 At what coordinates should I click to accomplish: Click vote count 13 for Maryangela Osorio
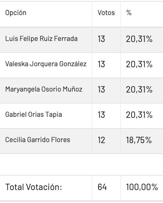pos(101,90)
